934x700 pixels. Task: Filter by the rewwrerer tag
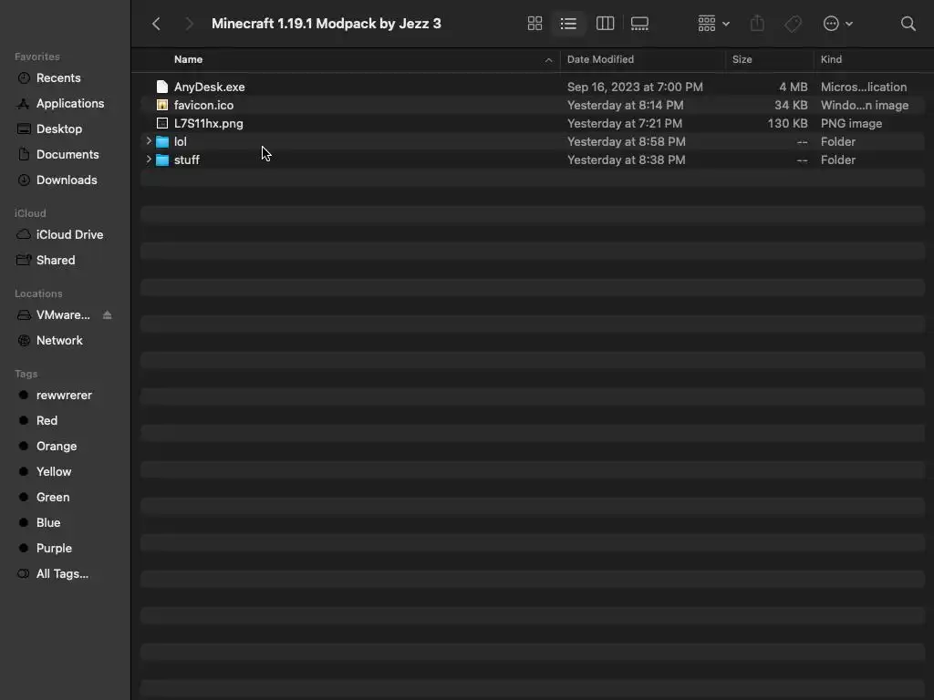coord(64,396)
